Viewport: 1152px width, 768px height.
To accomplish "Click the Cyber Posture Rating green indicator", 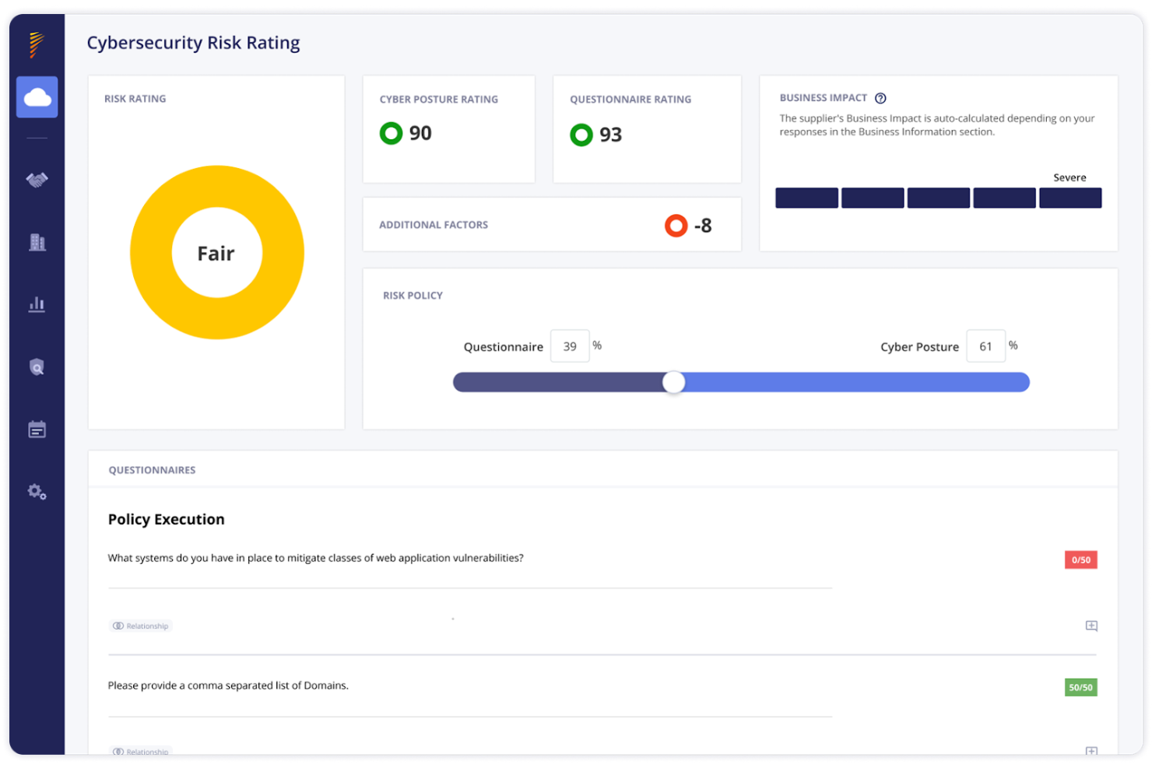I will pyautogui.click(x=392, y=133).
